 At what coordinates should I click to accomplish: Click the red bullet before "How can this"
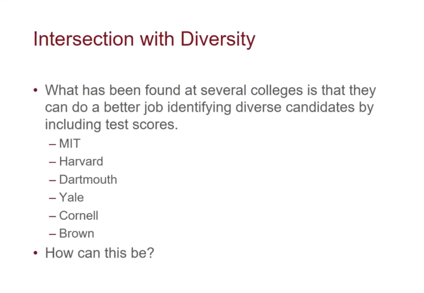[35, 253]
